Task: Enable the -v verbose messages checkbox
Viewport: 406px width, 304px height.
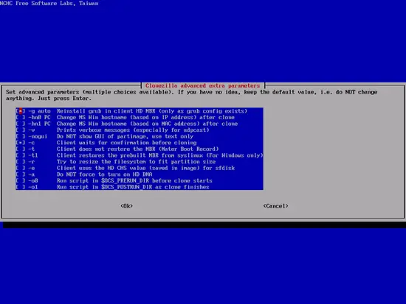Action: (21, 130)
